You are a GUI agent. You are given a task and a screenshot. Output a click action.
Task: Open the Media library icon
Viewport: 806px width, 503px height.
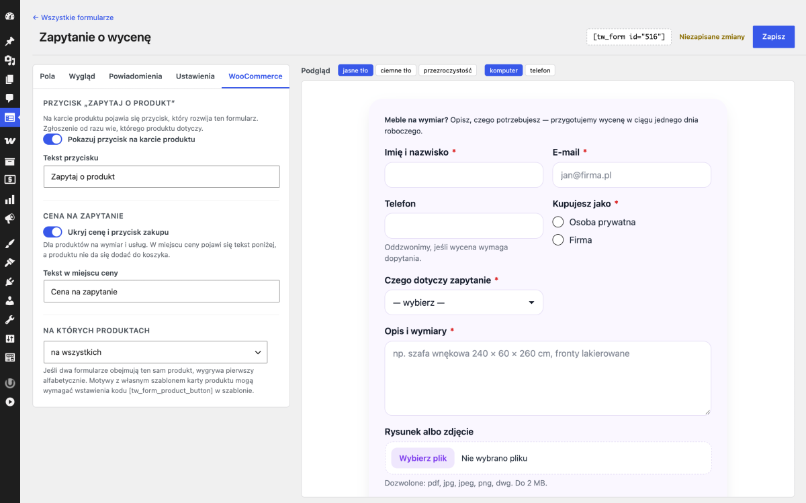pyautogui.click(x=10, y=60)
